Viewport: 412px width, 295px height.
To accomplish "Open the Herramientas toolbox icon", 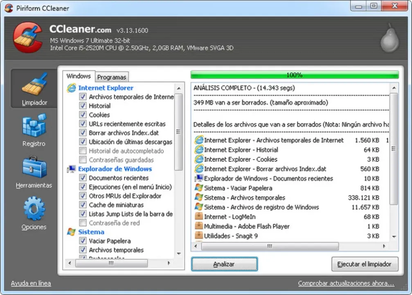I will pyautogui.click(x=34, y=167).
